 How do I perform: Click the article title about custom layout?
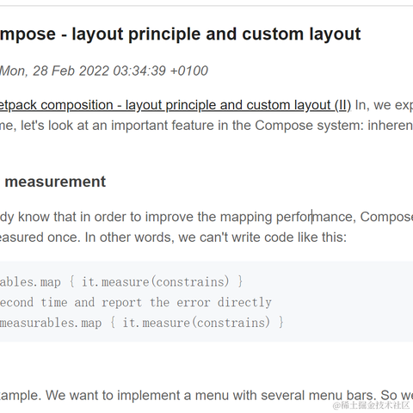(180, 34)
